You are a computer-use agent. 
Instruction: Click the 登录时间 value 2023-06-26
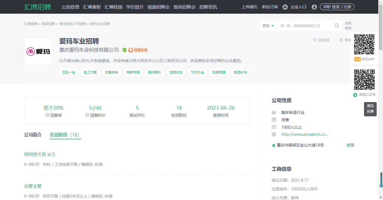(221, 108)
